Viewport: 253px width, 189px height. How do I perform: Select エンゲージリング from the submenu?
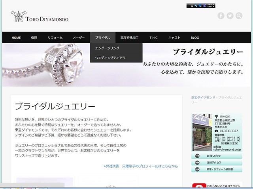116,48
